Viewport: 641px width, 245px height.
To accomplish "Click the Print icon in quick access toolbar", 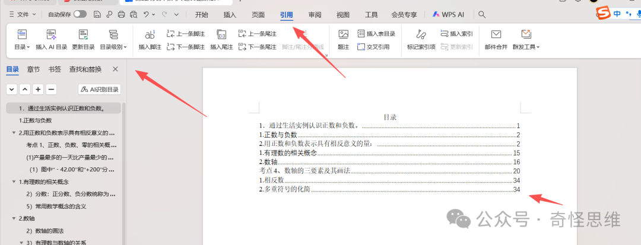I will click(x=121, y=15).
